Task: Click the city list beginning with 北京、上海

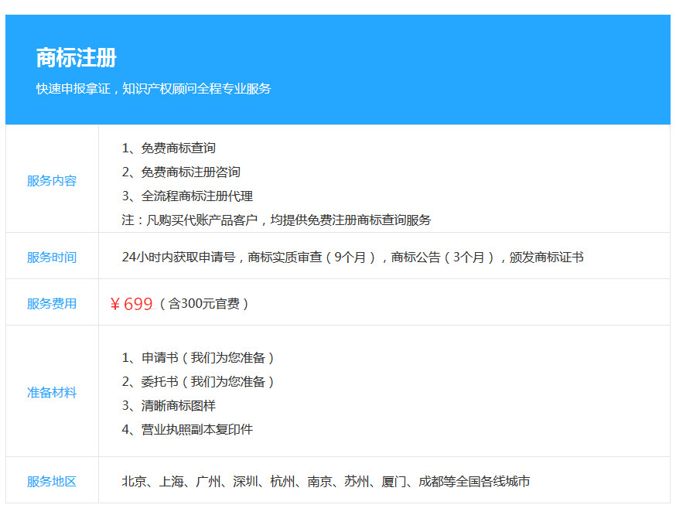Action: click(x=326, y=482)
